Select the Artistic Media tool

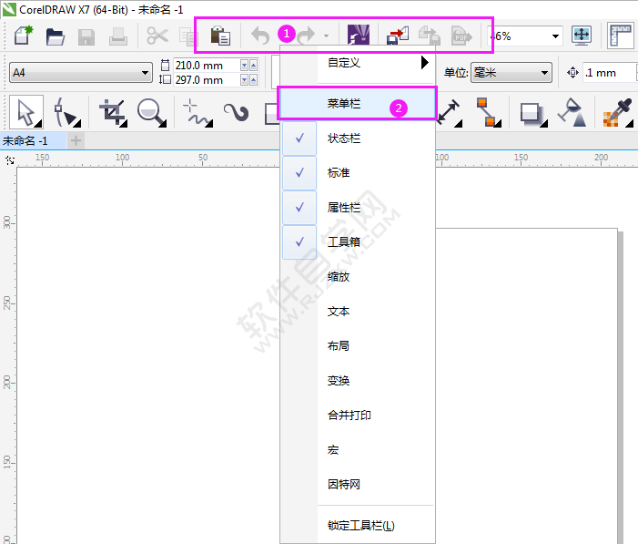[237, 112]
